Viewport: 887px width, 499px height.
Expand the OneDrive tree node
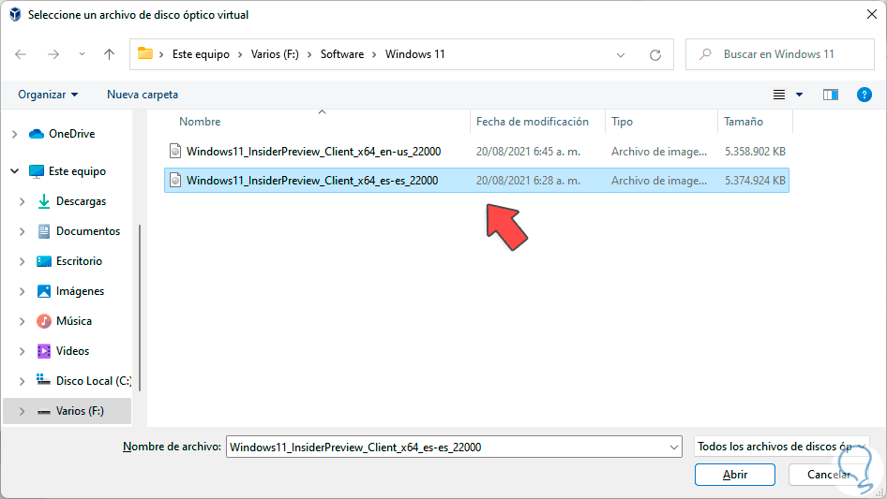[15, 134]
